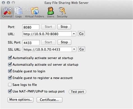Open the Users person icon
This screenshot has width=133, height=109.
(x=51, y=11)
